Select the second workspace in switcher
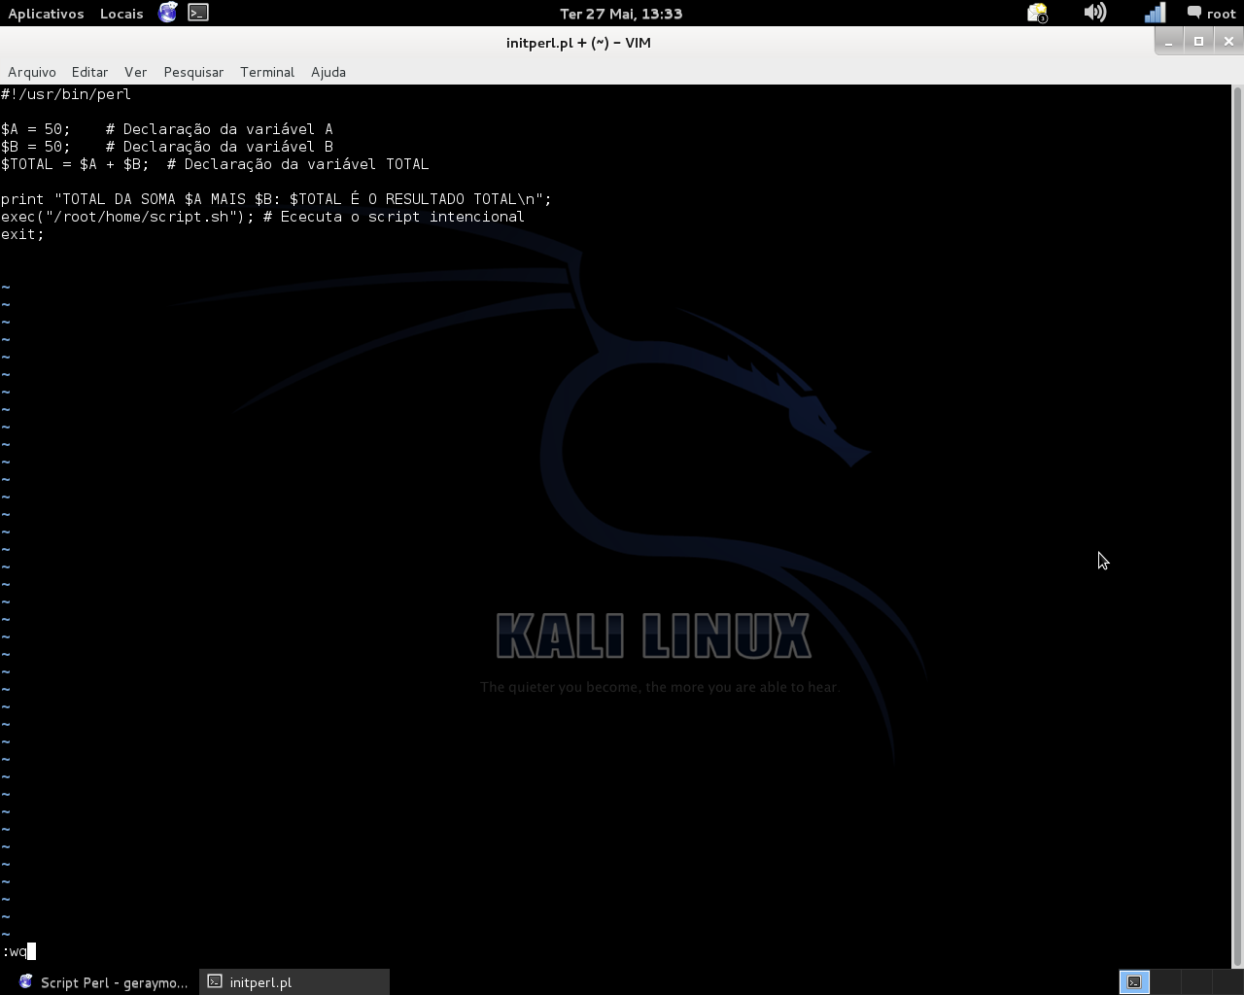The image size is (1244, 995). coord(1165,982)
